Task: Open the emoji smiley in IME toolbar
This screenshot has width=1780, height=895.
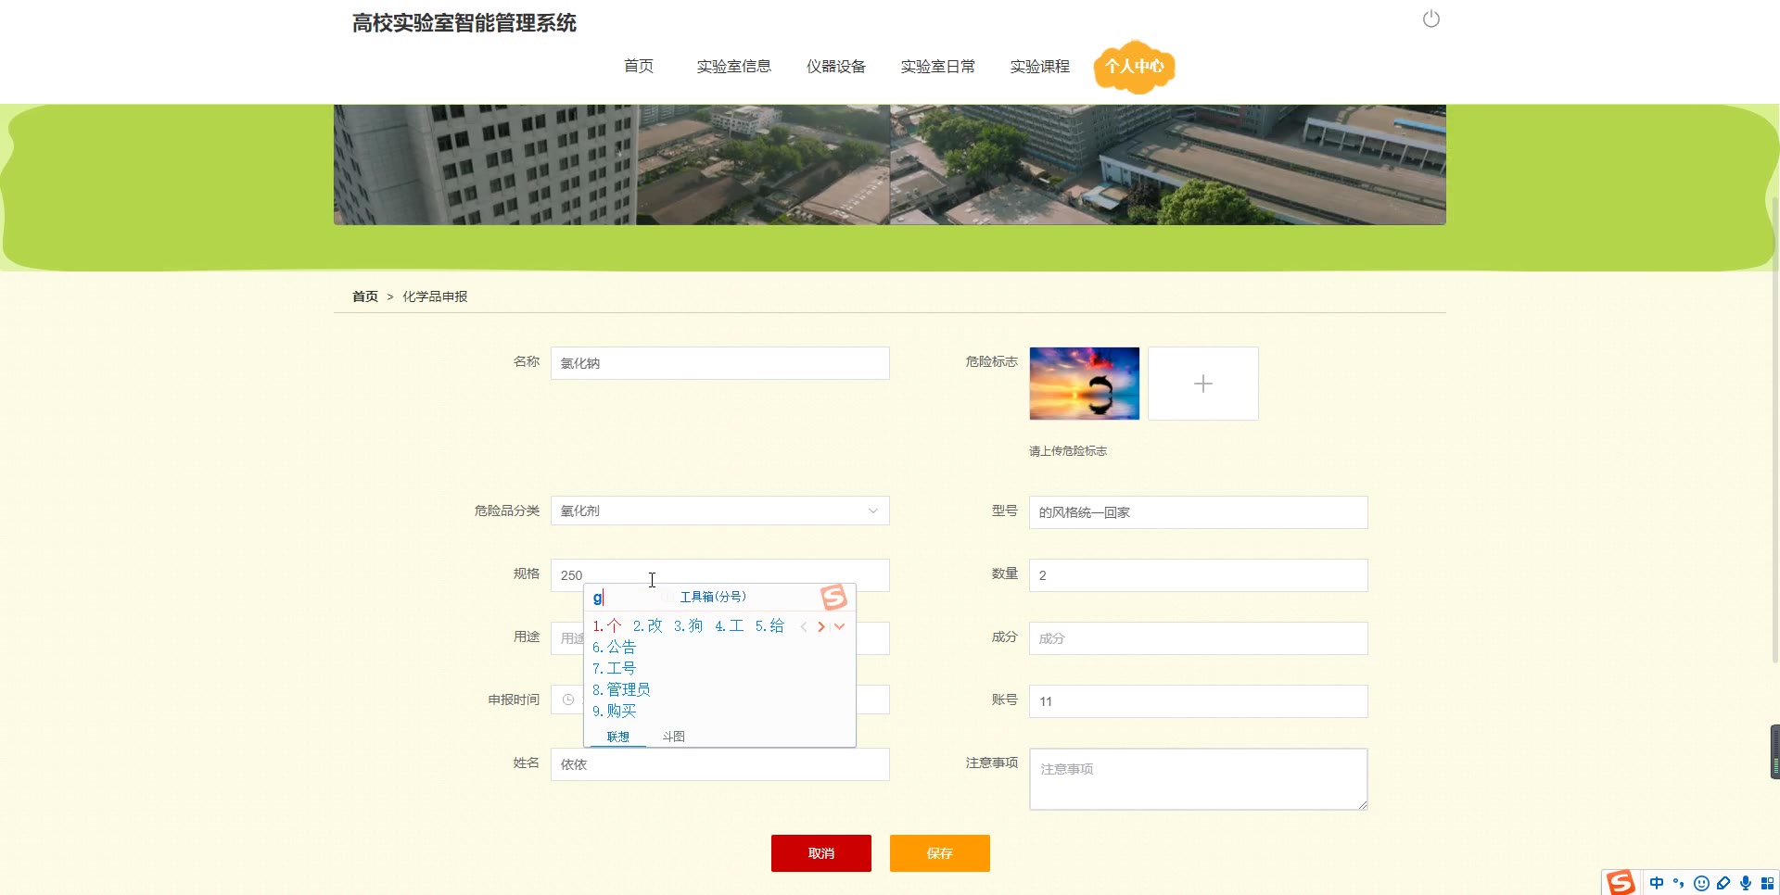Action: (1701, 883)
